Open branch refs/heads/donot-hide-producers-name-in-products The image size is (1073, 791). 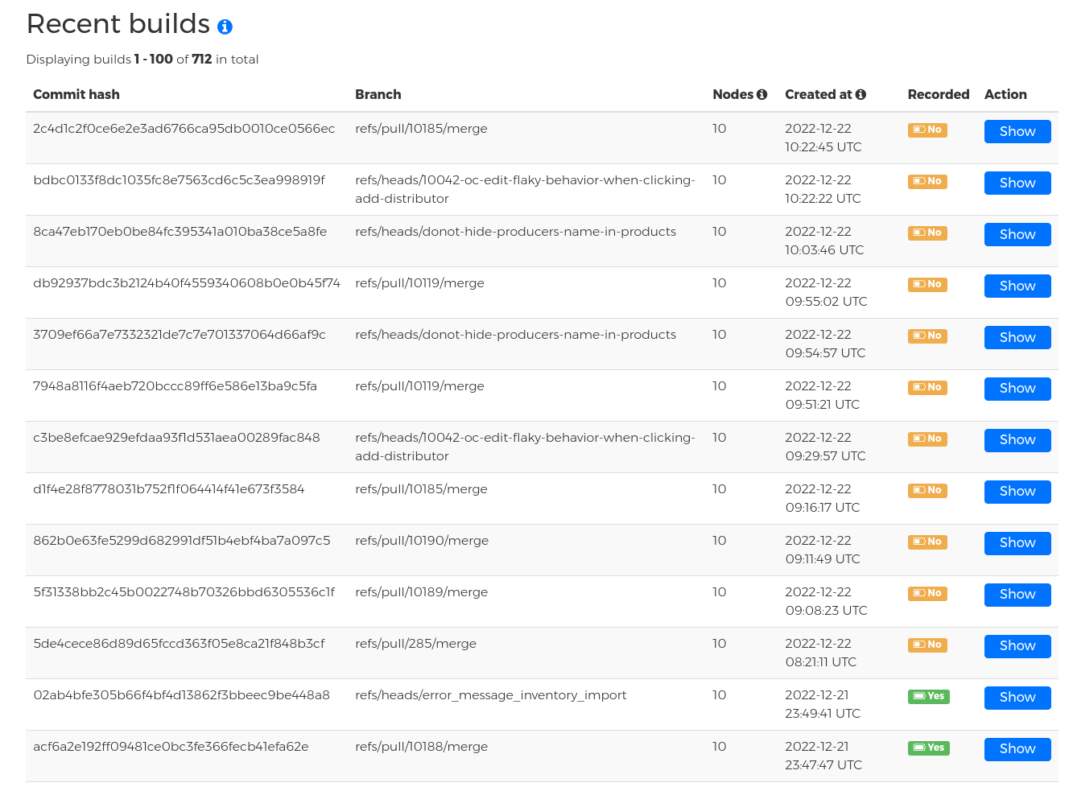515,231
